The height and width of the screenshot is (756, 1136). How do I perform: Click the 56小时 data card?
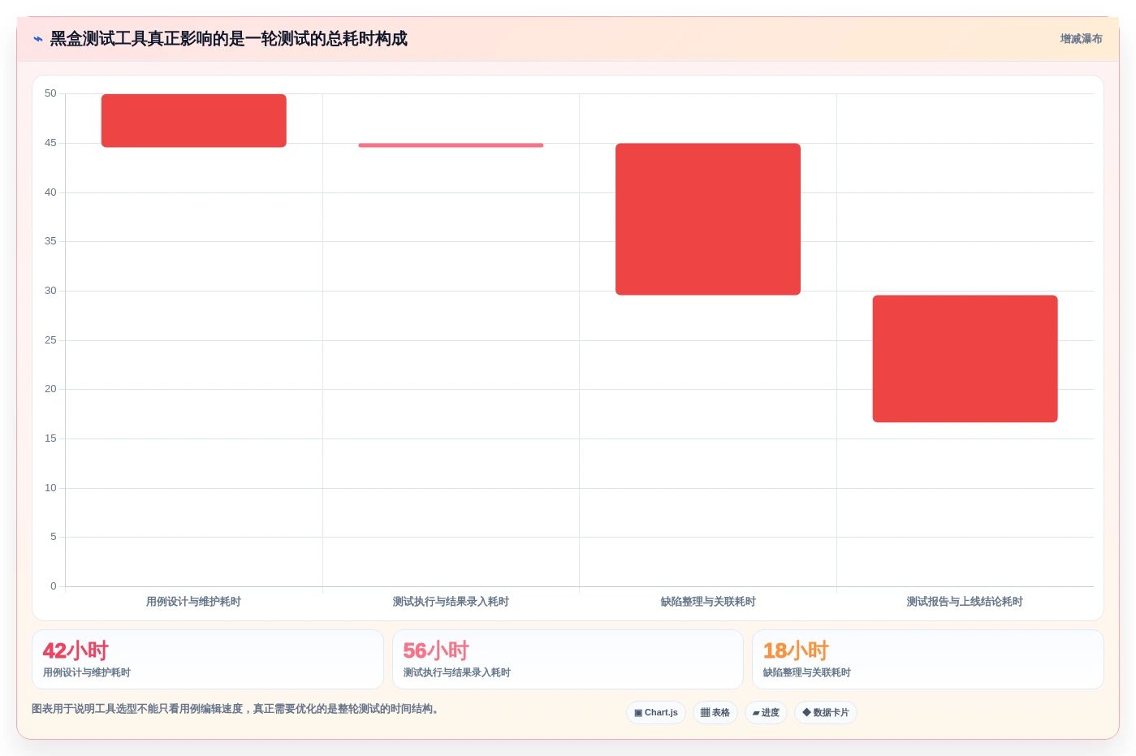click(x=568, y=659)
